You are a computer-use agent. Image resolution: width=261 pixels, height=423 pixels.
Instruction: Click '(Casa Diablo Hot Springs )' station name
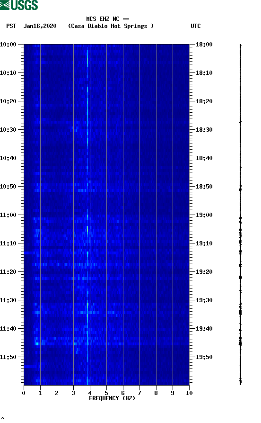[111, 26]
